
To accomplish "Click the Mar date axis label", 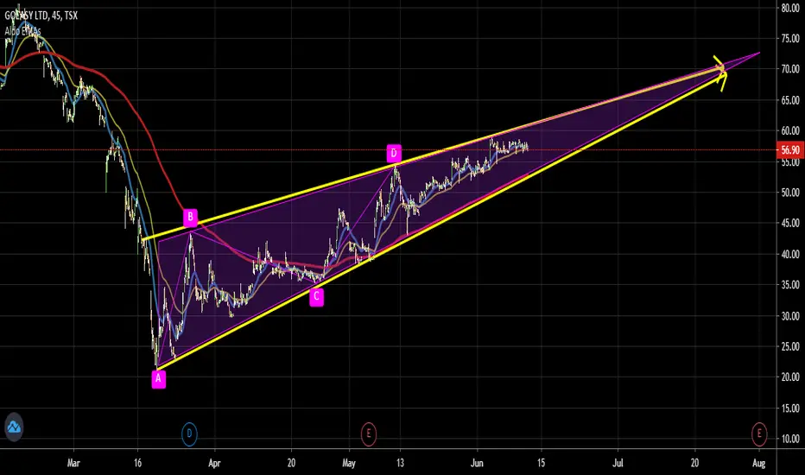I will pos(73,463).
